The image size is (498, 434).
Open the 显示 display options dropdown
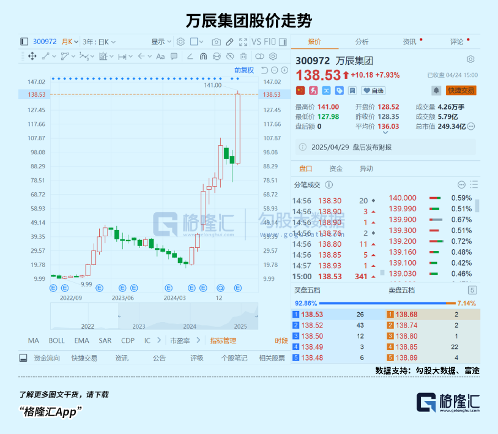[x=160, y=41]
